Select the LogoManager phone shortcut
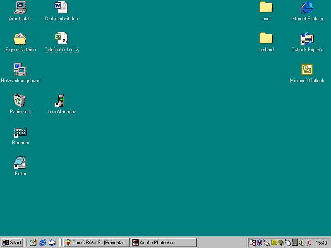331x248 pixels. (61, 100)
